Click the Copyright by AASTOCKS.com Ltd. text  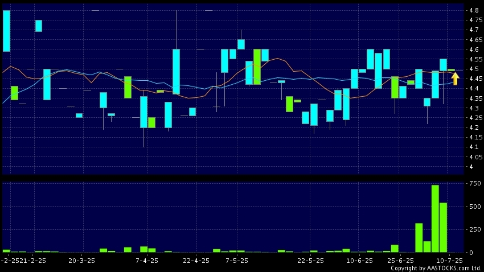pyautogui.click(x=437, y=268)
